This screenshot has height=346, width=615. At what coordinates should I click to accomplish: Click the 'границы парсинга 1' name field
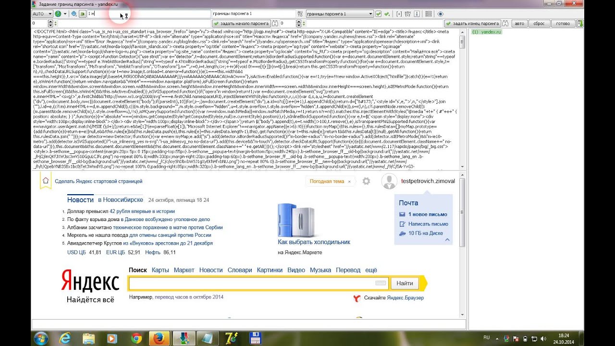click(253, 14)
